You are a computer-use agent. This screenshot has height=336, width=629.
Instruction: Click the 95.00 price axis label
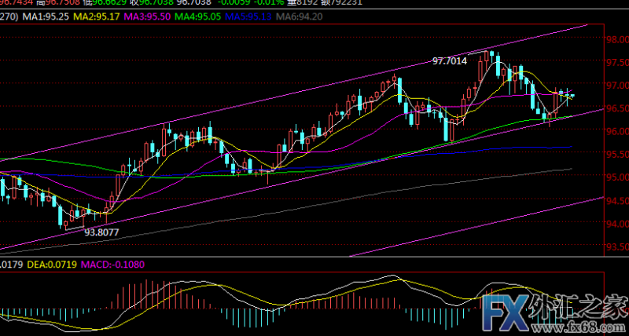point(616,178)
